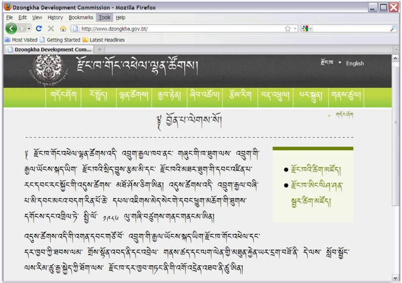The width and height of the screenshot is (402, 283).
Task: Reload the page with the refresh icon
Action: point(39,29)
